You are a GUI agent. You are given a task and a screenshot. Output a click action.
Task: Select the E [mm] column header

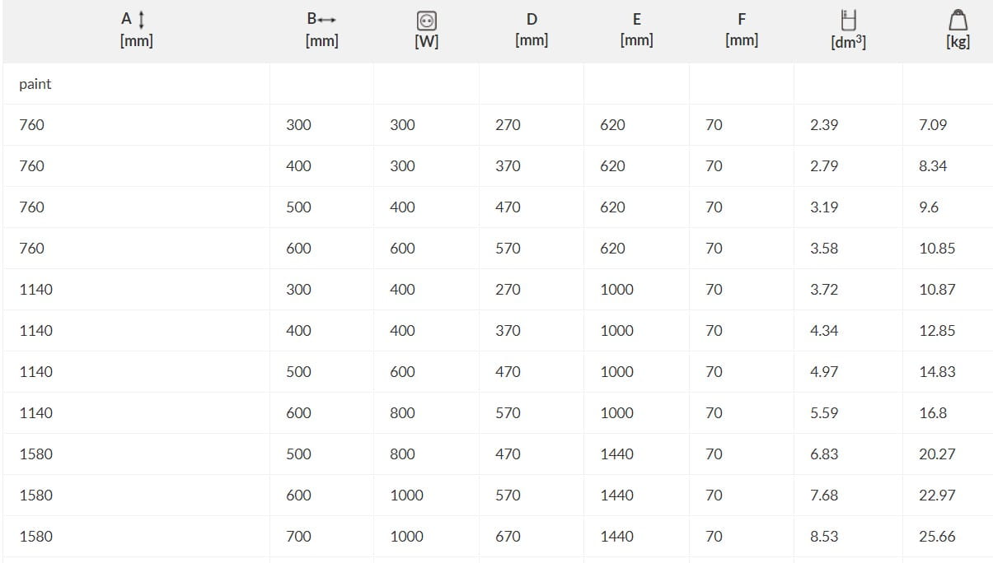pyautogui.click(x=636, y=30)
